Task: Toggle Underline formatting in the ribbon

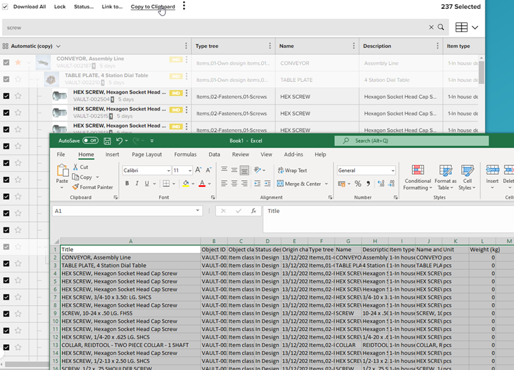Action: coord(147,184)
